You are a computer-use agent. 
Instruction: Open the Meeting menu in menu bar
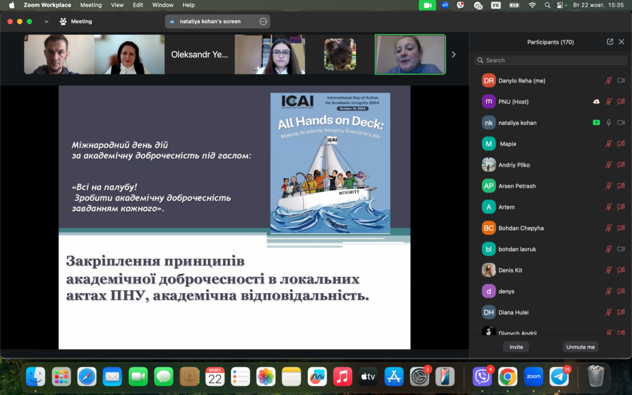[91, 5]
